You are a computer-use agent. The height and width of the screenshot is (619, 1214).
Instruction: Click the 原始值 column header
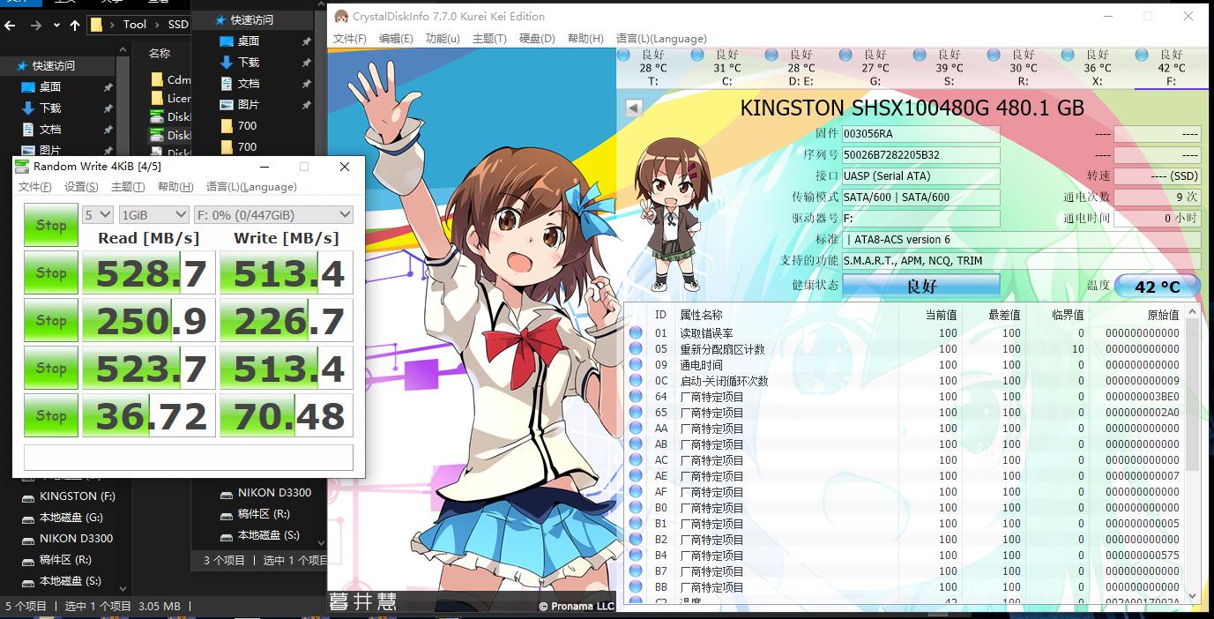pyautogui.click(x=1163, y=315)
